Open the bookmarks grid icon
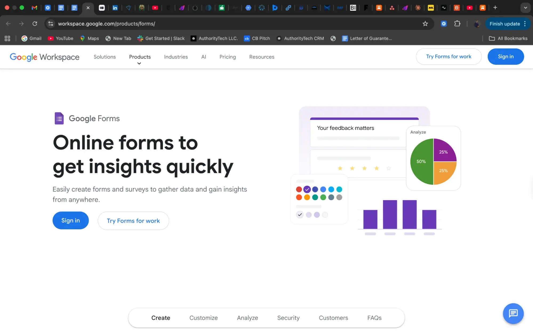The image size is (533, 333). (x=7, y=38)
